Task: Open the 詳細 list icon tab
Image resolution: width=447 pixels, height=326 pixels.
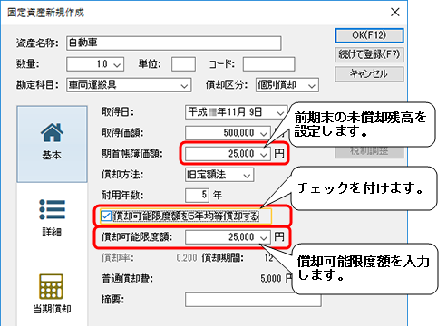Action: (x=52, y=217)
